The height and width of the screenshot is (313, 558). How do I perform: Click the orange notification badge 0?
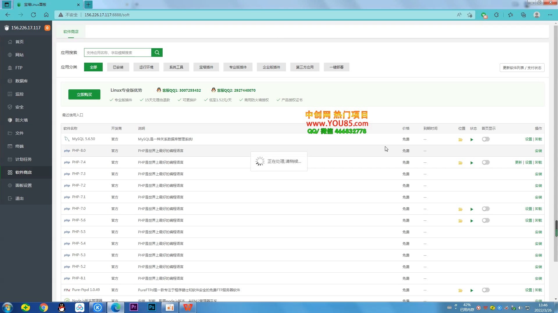tap(47, 28)
